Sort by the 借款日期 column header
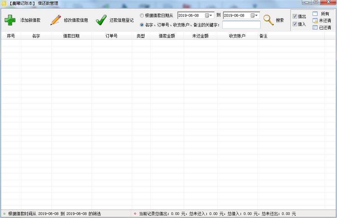337x218 pixels. pyautogui.click(x=71, y=36)
